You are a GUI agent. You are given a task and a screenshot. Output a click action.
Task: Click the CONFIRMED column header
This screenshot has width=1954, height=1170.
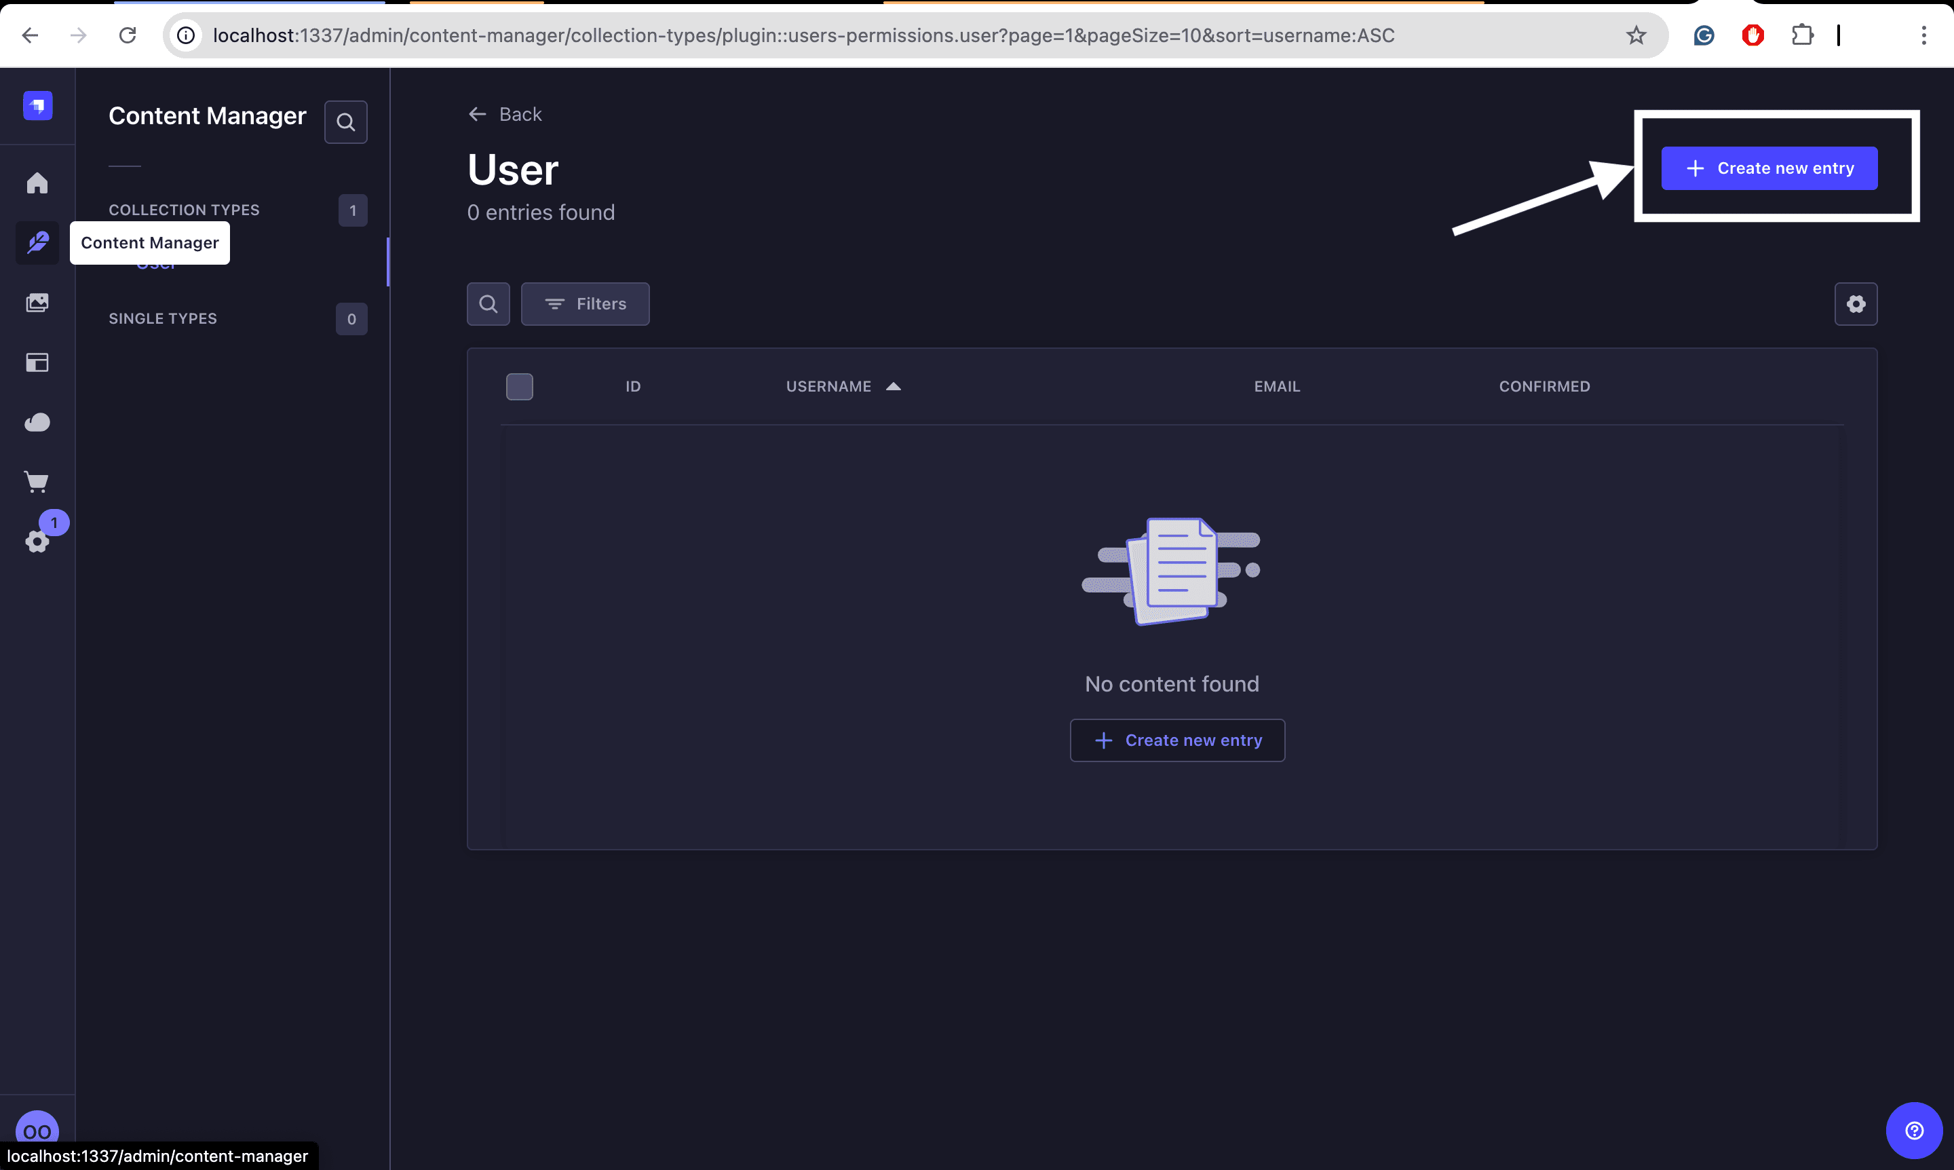(1544, 386)
